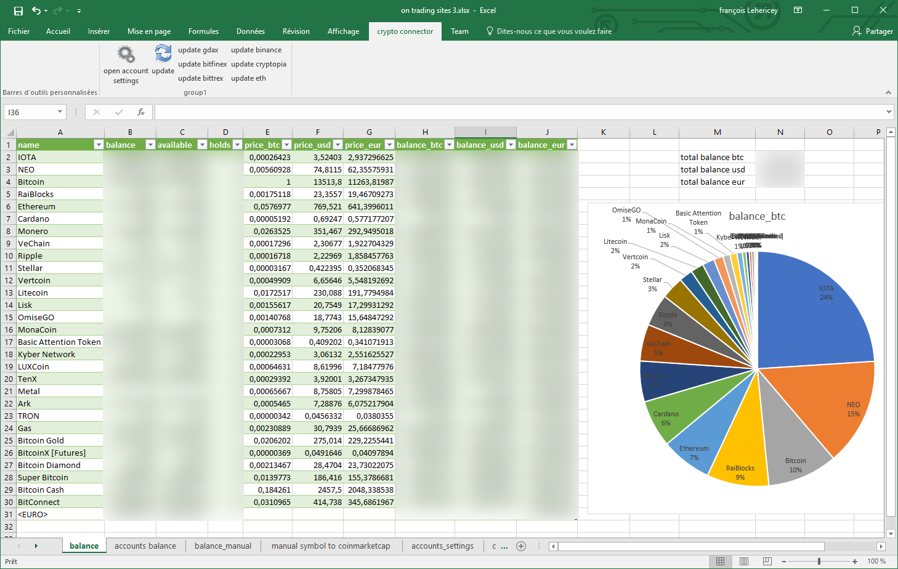Click the zoom out minus icon
This screenshot has width=898, height=569.
coord(783,562)
